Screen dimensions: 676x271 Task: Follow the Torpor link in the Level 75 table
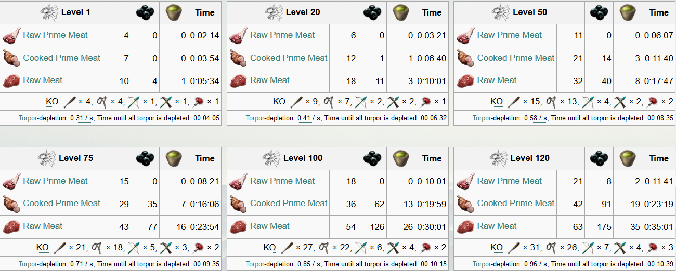[x=28, y=264]
